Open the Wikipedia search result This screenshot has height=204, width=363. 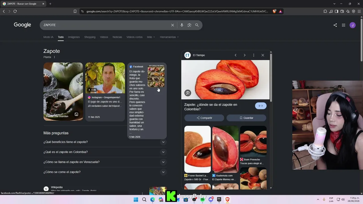pyautogui.click(x=57, y=187)
